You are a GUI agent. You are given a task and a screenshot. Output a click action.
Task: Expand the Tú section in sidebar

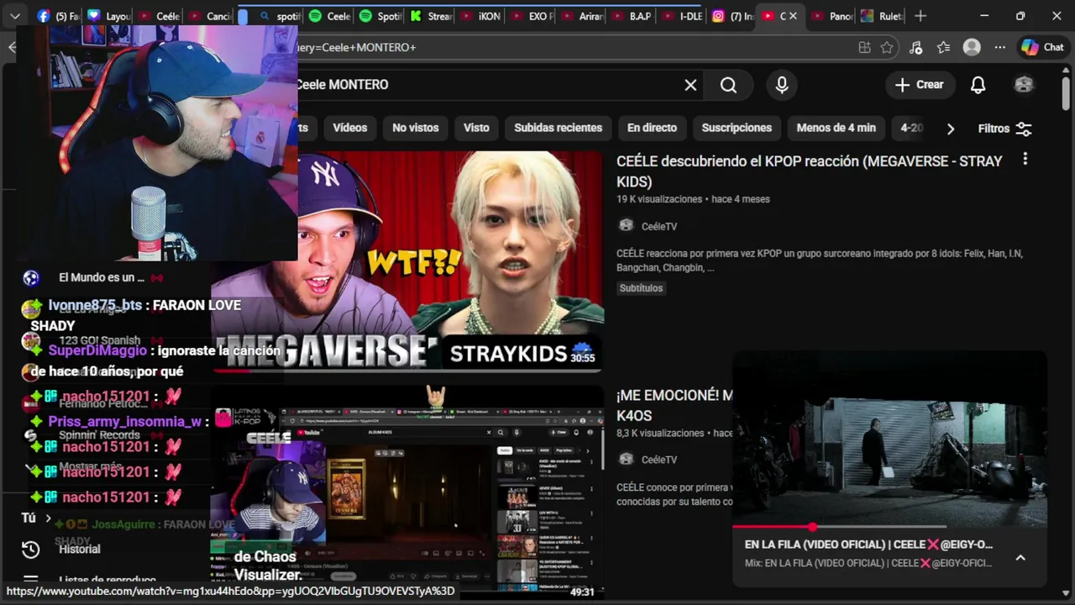(x=37, y=518)
